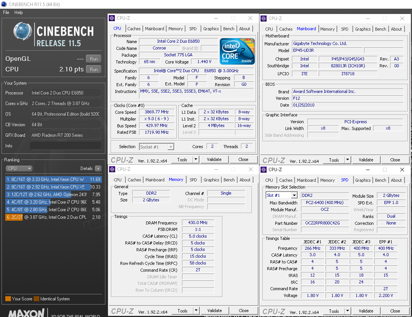Open About tab in SPD window
The width and height of the screenshot is (412, 317).
coord(396,180)
